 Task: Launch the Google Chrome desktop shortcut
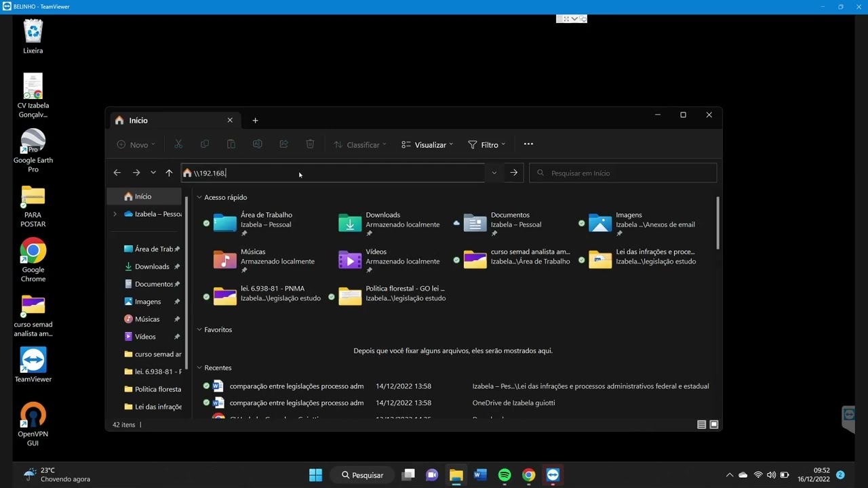pyautogui.click(x=33, y=260)
